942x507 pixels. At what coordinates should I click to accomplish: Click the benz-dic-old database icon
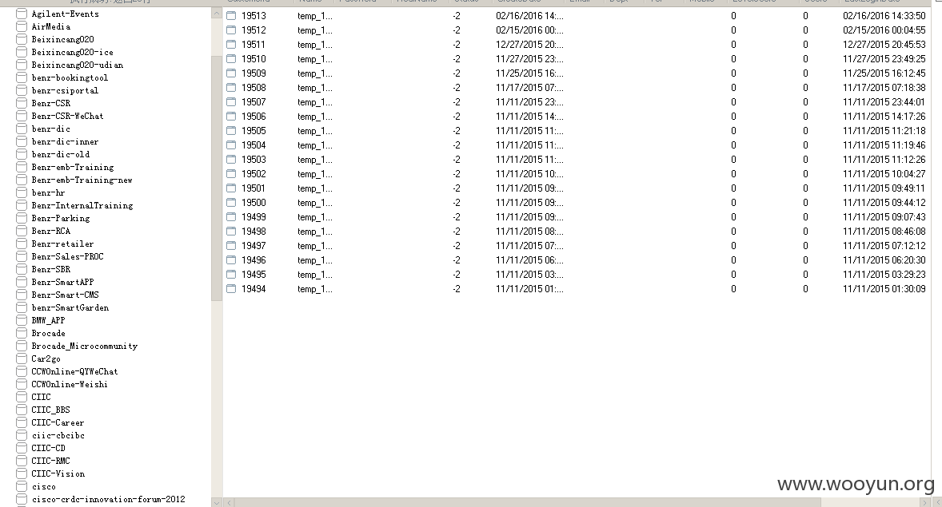click(22, 154)
